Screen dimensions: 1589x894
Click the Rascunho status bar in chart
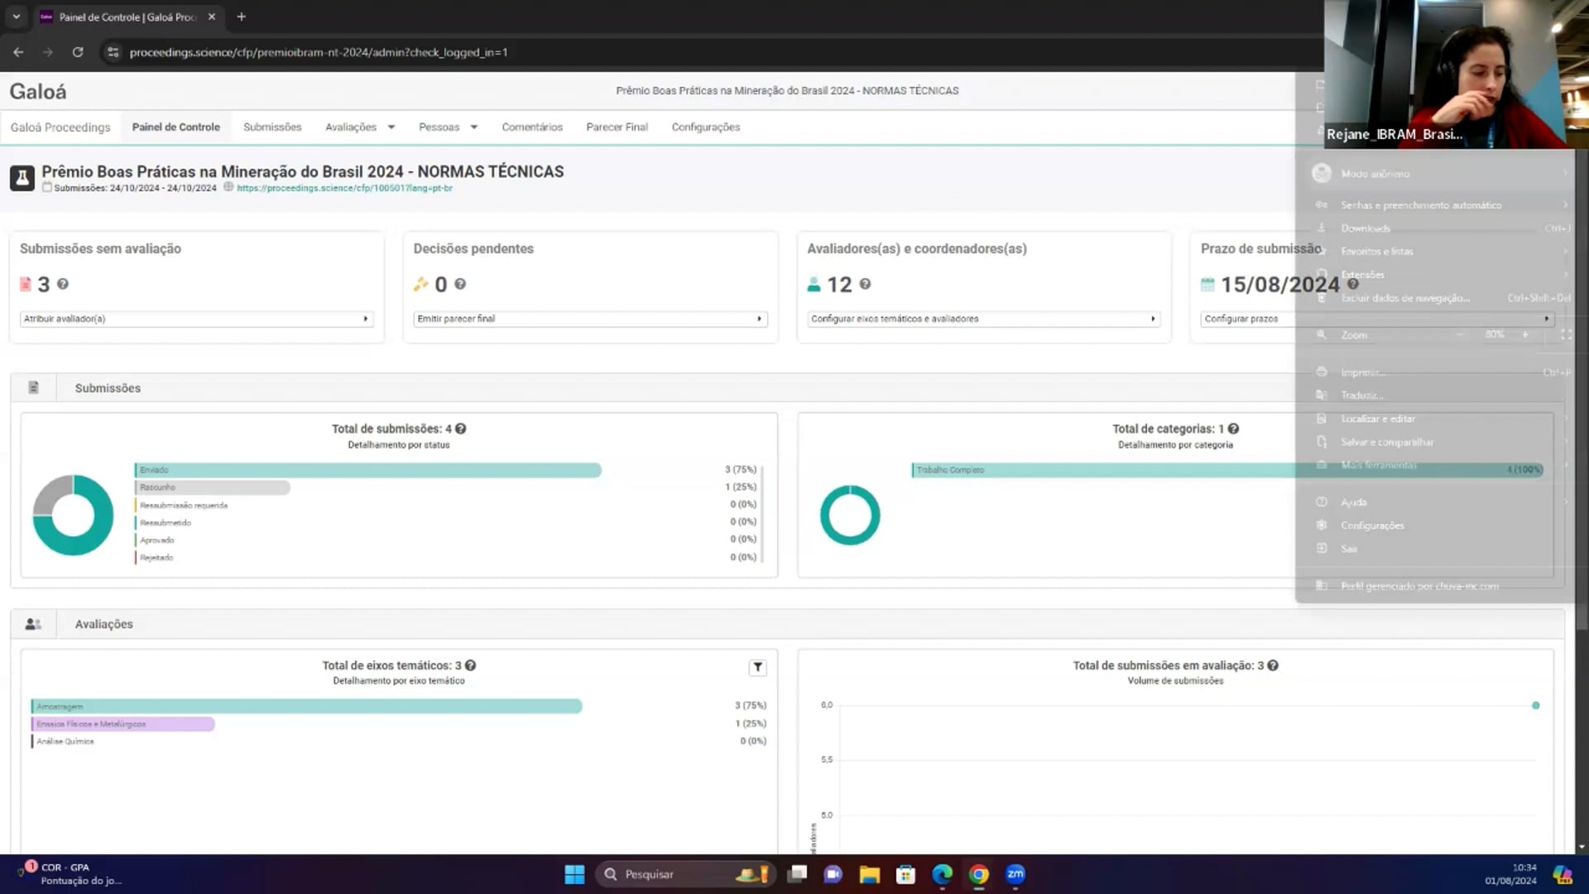point(213,488)
